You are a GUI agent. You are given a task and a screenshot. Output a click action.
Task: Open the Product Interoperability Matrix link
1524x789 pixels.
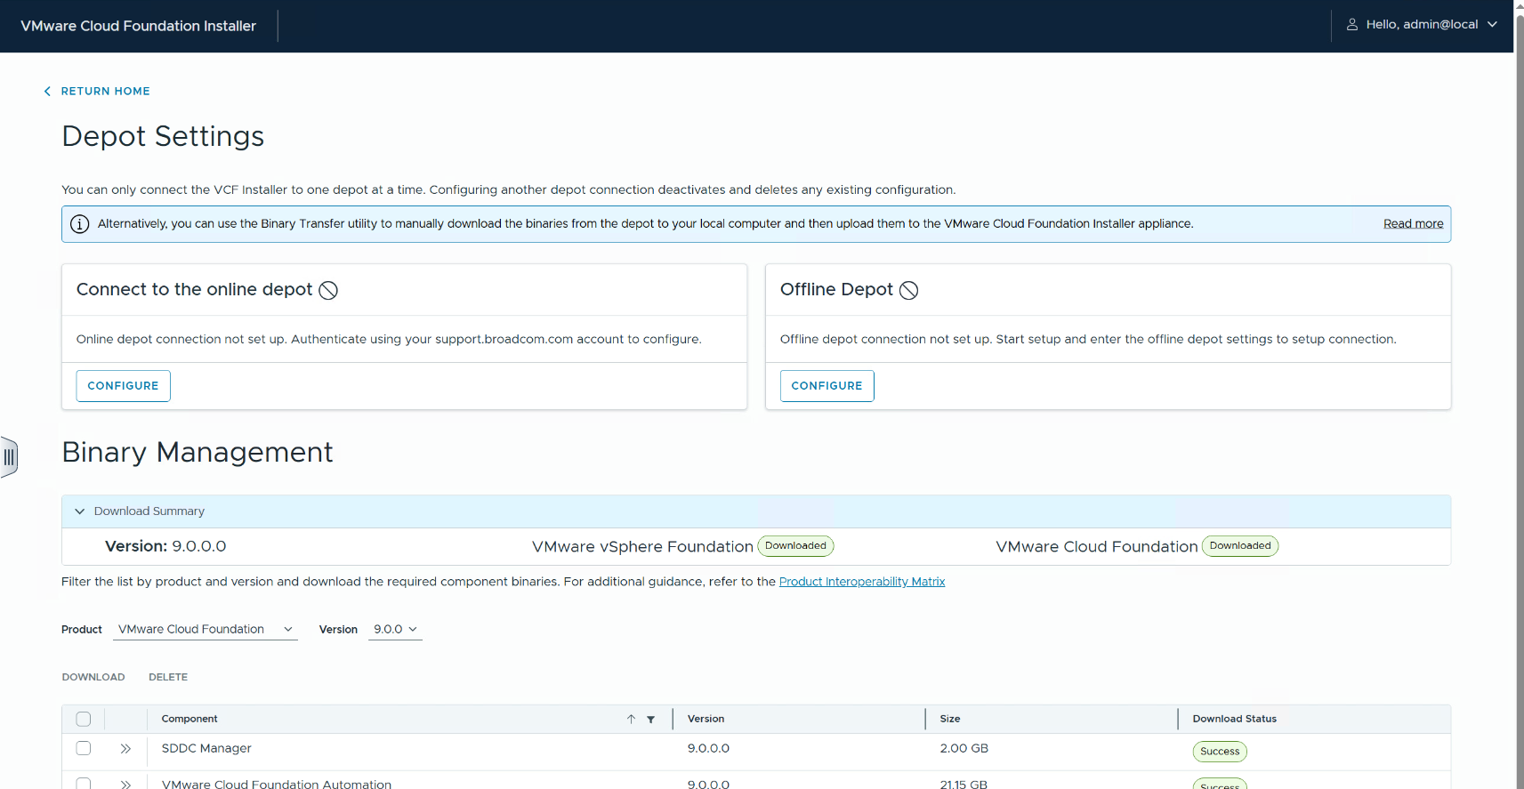coord(862,582)
